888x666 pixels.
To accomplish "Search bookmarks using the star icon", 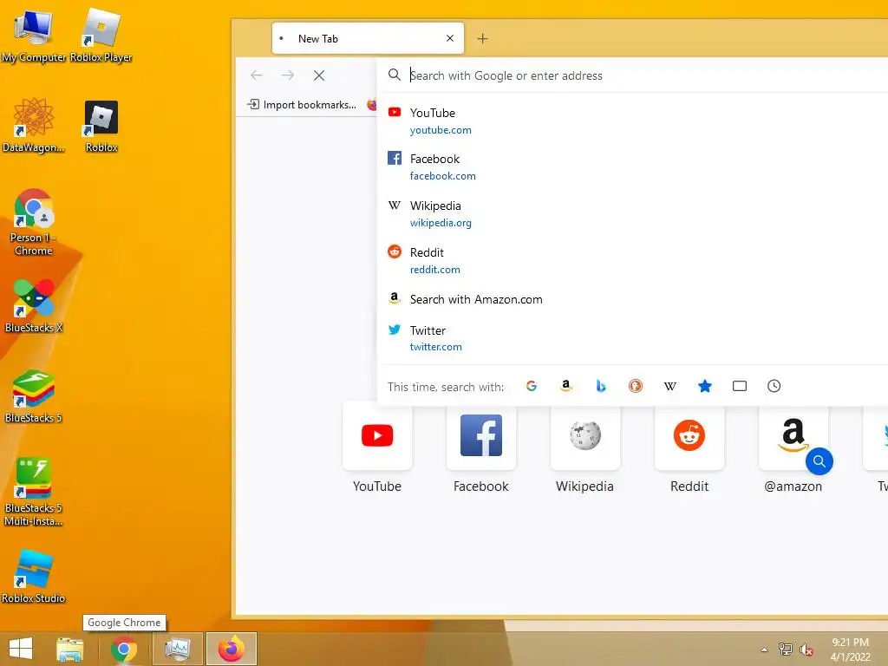I will [705, 386].
